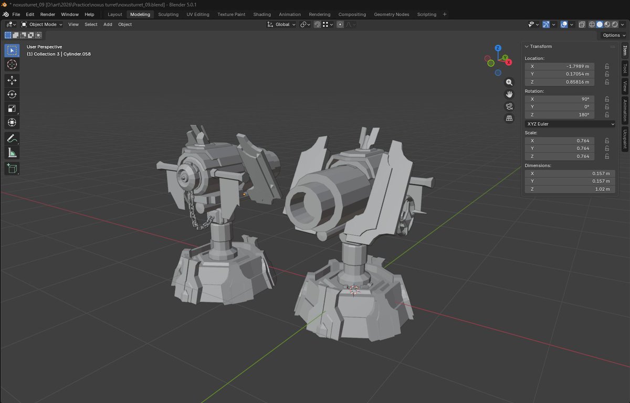Switch to the Geometry Nodes workspace tab
This screenshot has height=403, width=630.
pos(392,14)
